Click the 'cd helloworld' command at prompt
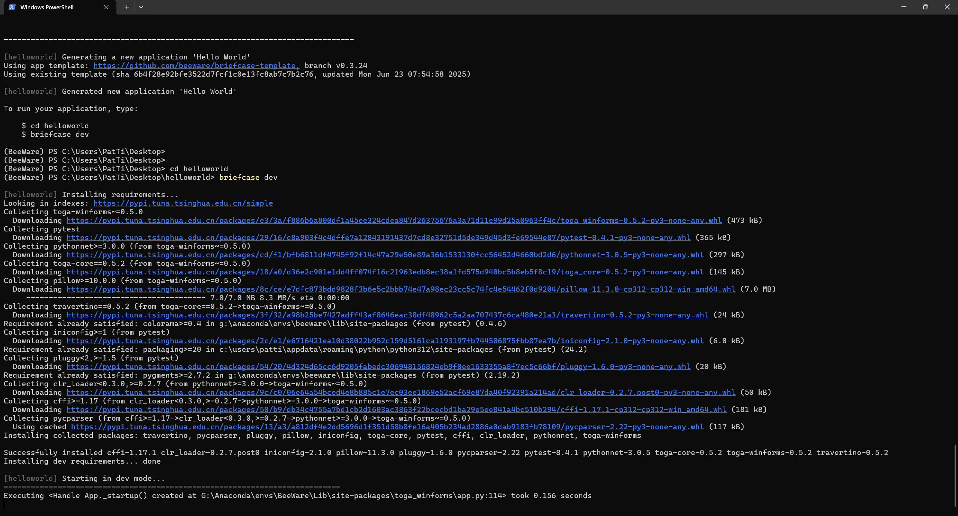Viewport: 958px width, 516px height. point(199,169)
